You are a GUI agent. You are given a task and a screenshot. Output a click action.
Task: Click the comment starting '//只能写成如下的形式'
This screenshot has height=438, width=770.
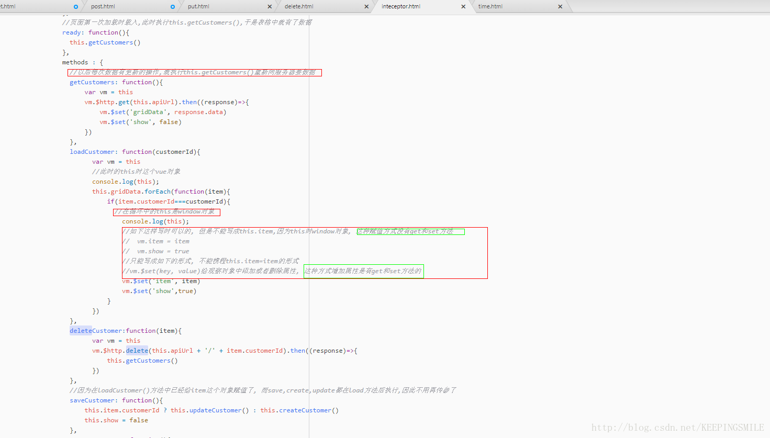[210, 261]
